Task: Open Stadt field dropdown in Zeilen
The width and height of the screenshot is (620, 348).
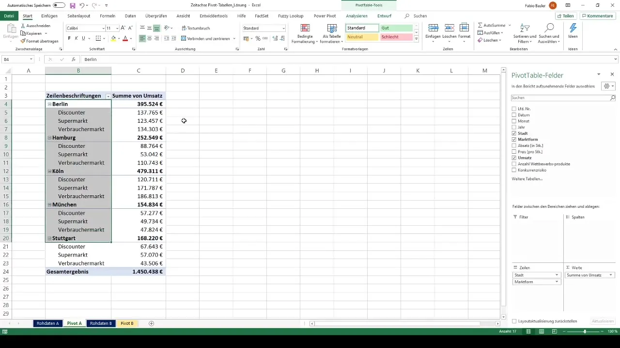Action: click(x=557, y=275)
